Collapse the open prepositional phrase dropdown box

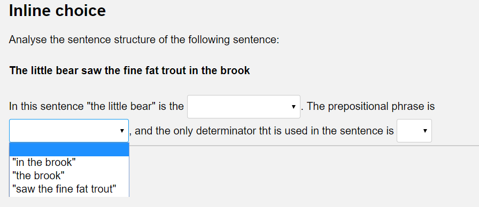[69, 131]
